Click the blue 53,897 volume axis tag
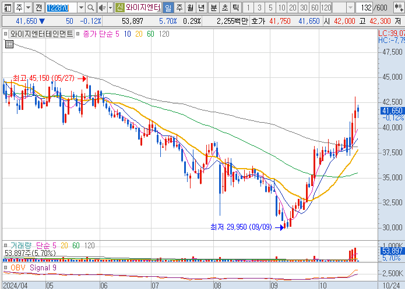 point(392,251)
